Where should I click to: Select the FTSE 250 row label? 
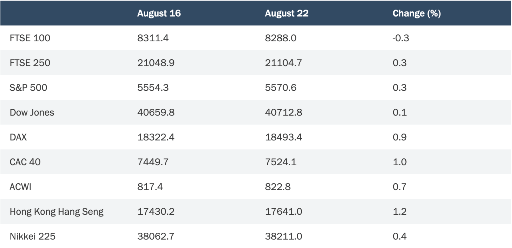30,63
